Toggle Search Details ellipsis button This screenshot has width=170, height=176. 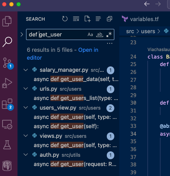pyautogui.click(x=110, y=43)
